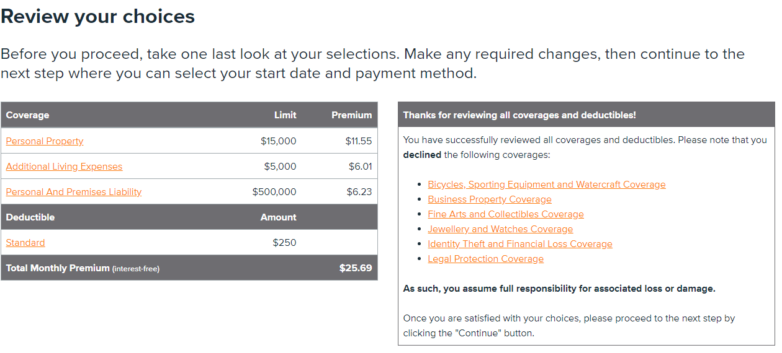Open the Personal Property coverage link
This screenshot has height=353, width=782.
point(45,141)
